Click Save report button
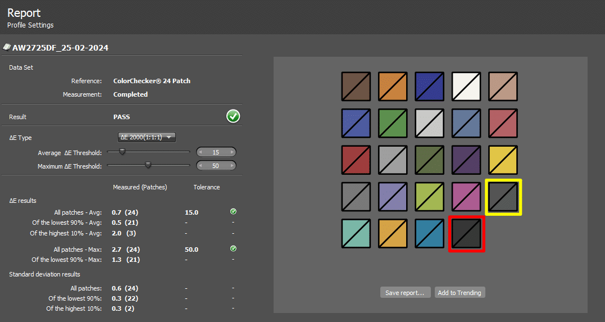Image resolution: width=605 pixels, height=322 pixels. click(x=405, y=293)
